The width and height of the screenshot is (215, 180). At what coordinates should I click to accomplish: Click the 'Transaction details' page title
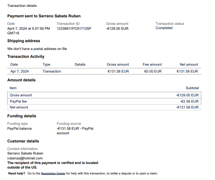(22, 6)
